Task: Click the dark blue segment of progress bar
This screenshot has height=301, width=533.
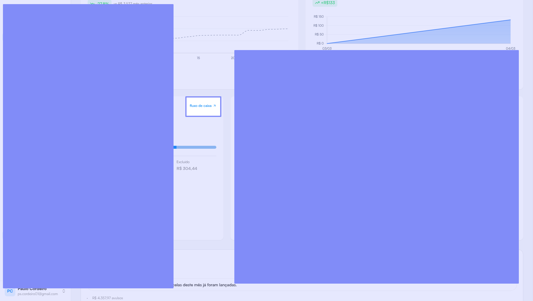Action: coord(175,147)
